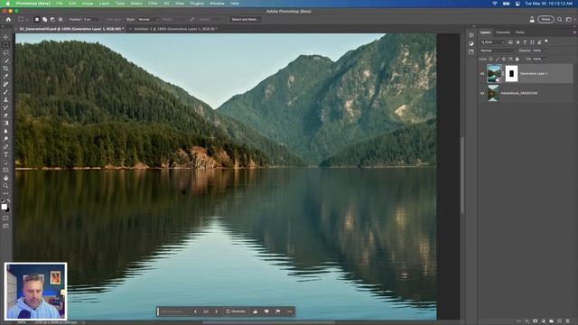Select the Hand tool
This screenshot has width=578, height=325.
(5, 178)
